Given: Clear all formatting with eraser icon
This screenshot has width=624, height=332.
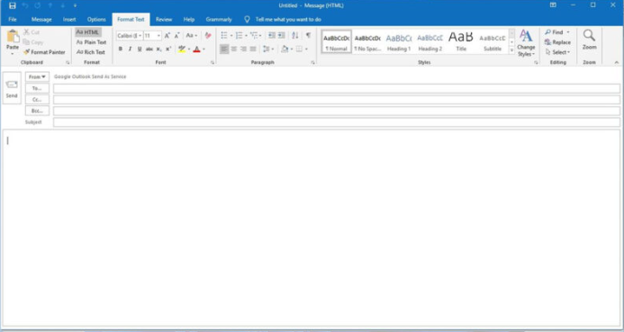Looking at the screenshot, I should 208,36.
